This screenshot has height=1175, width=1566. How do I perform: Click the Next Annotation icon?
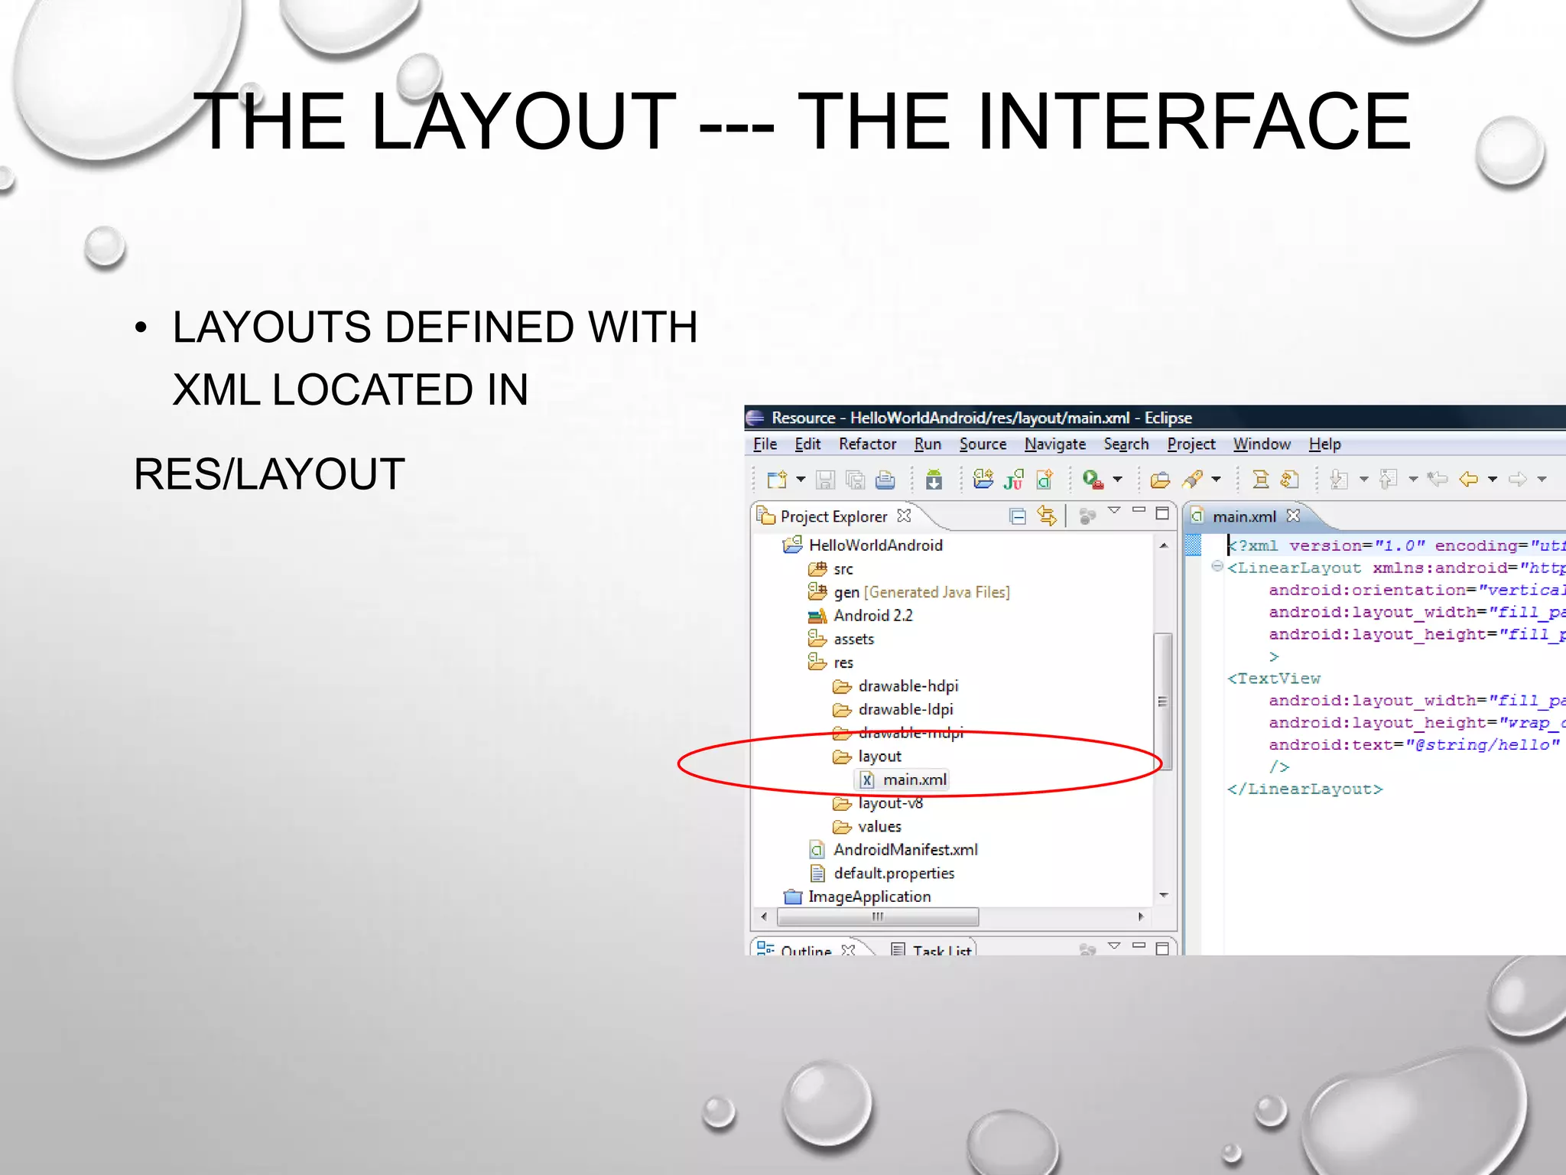1339,480
